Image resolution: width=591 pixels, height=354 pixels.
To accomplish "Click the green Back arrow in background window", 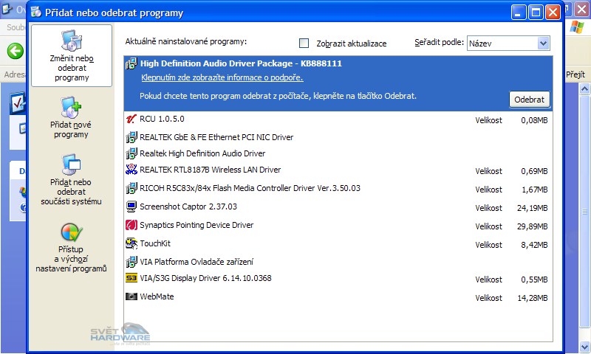I will [x=15, y=51].
